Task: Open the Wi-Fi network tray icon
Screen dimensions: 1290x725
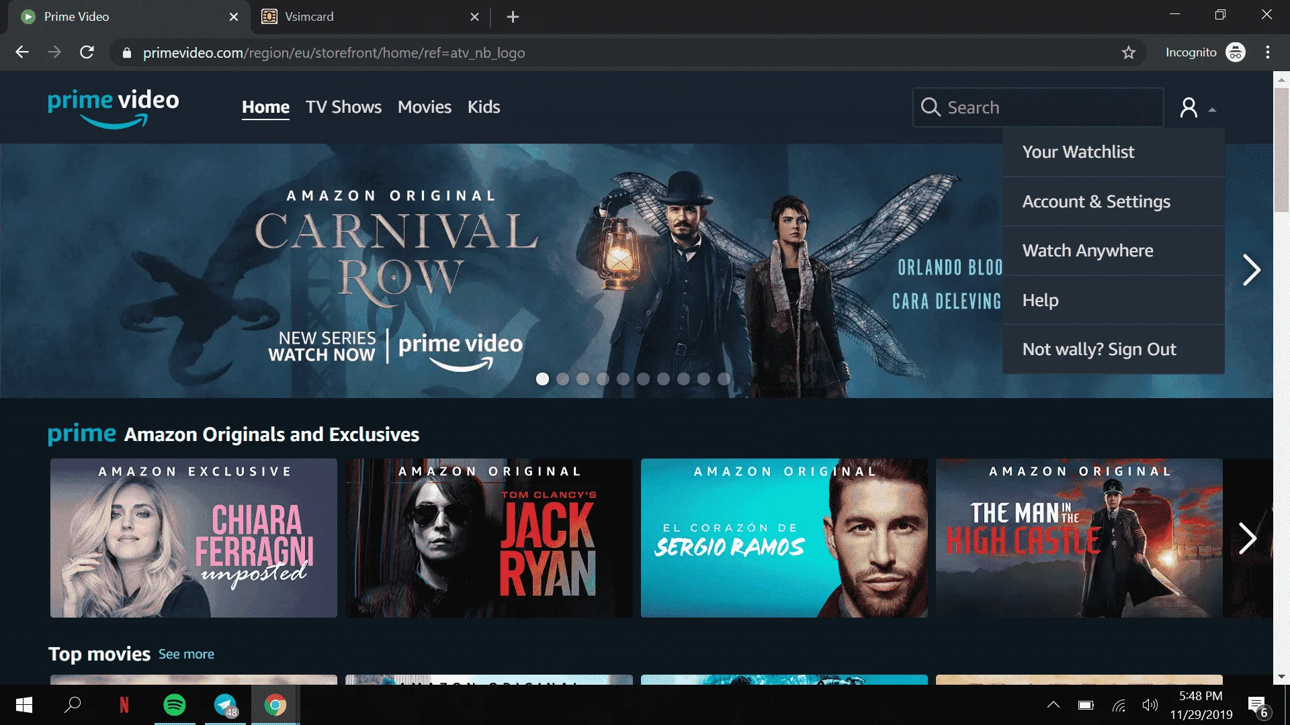Action: click(1119, 705)
